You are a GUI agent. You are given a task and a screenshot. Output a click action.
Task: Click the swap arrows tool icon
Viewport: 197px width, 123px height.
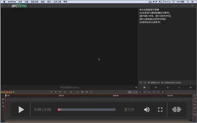[158, 92]
